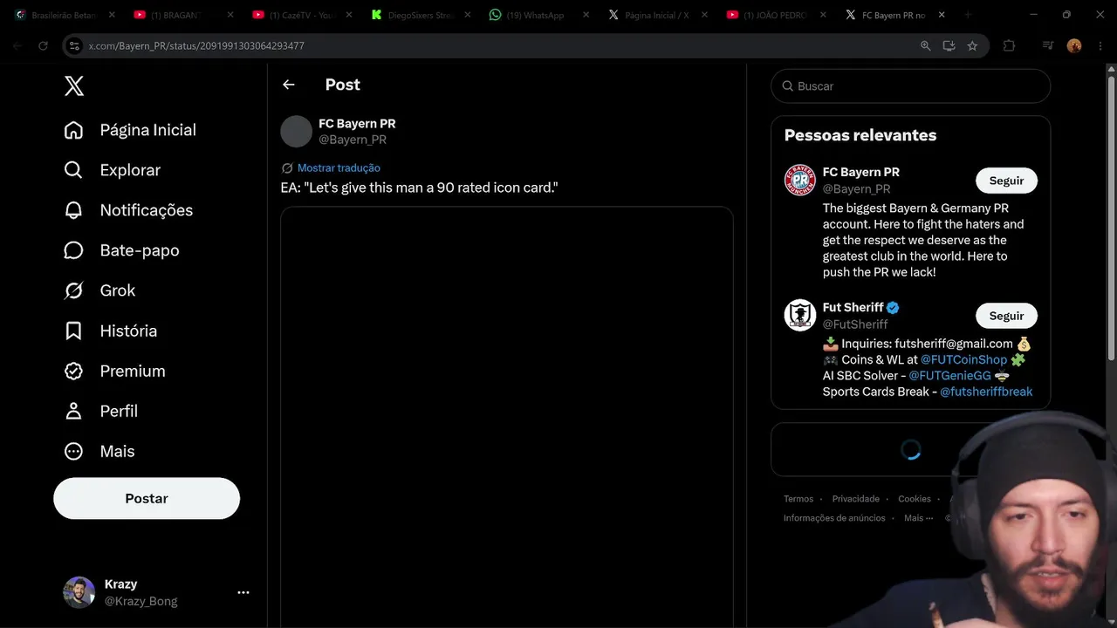Open Bate-papo chat bubble icon
The image size is (1117, 628).
(74, 250)
